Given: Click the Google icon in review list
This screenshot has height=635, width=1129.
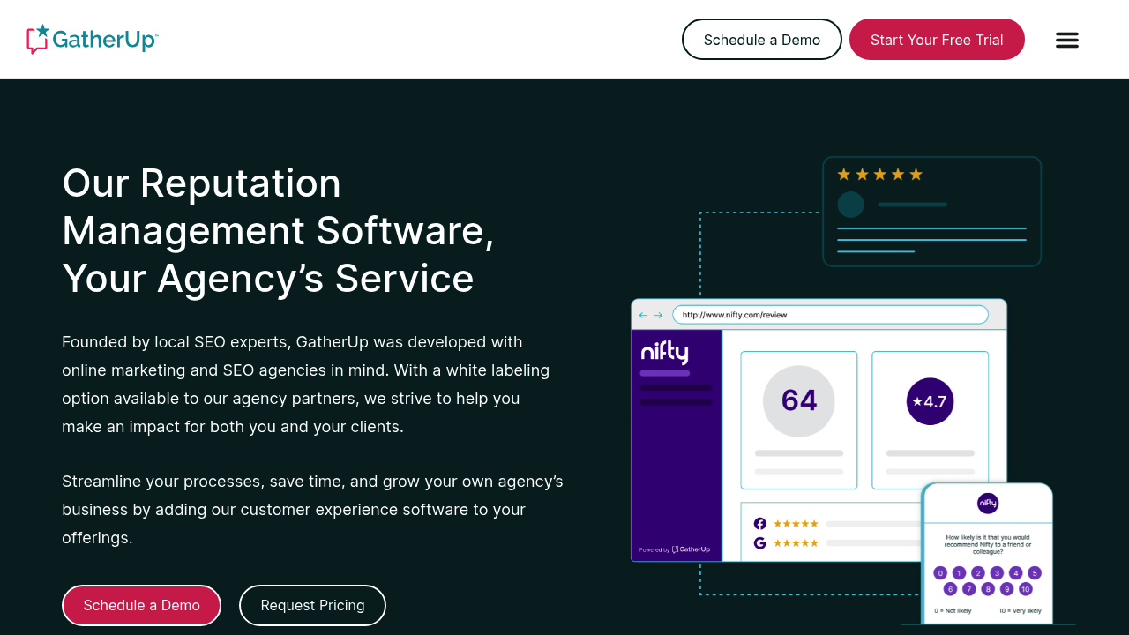Looking at the screenshot, I should coord(759,543).
